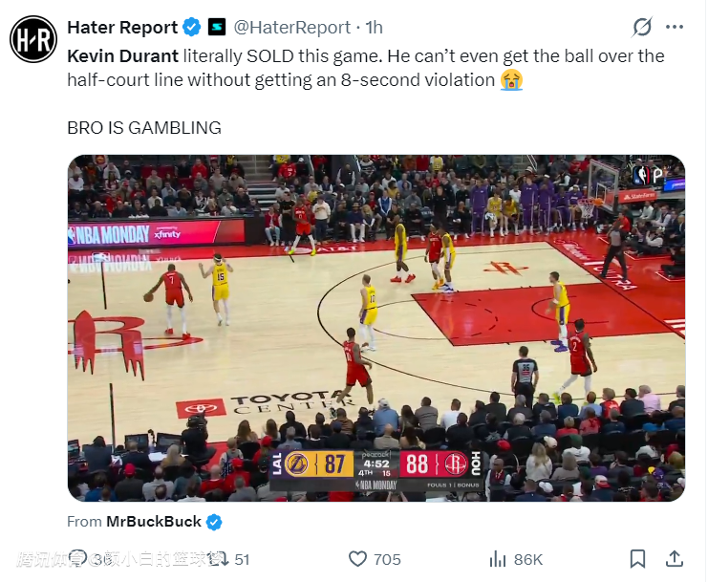
Task: Open the Hater Report display name link
Action: 122,28
